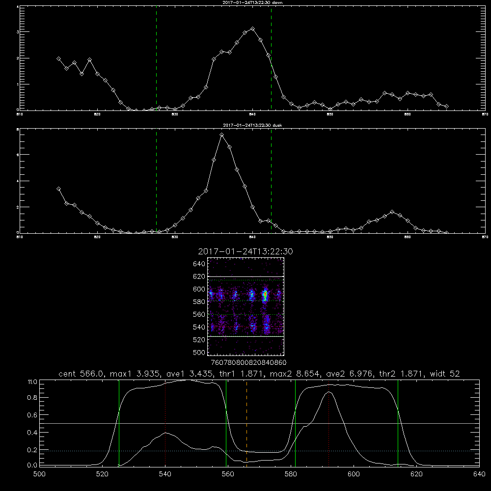Click x-axis label 520 of bottom plot

point(102,474)
